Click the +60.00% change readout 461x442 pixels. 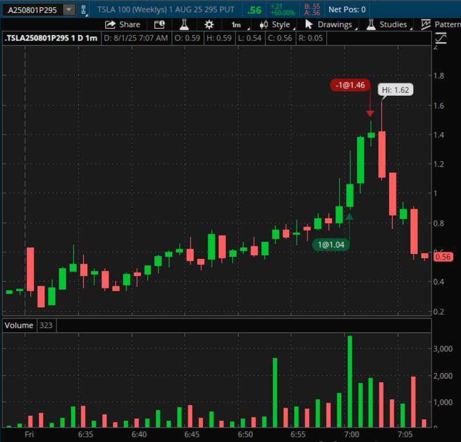coord(283,13)
